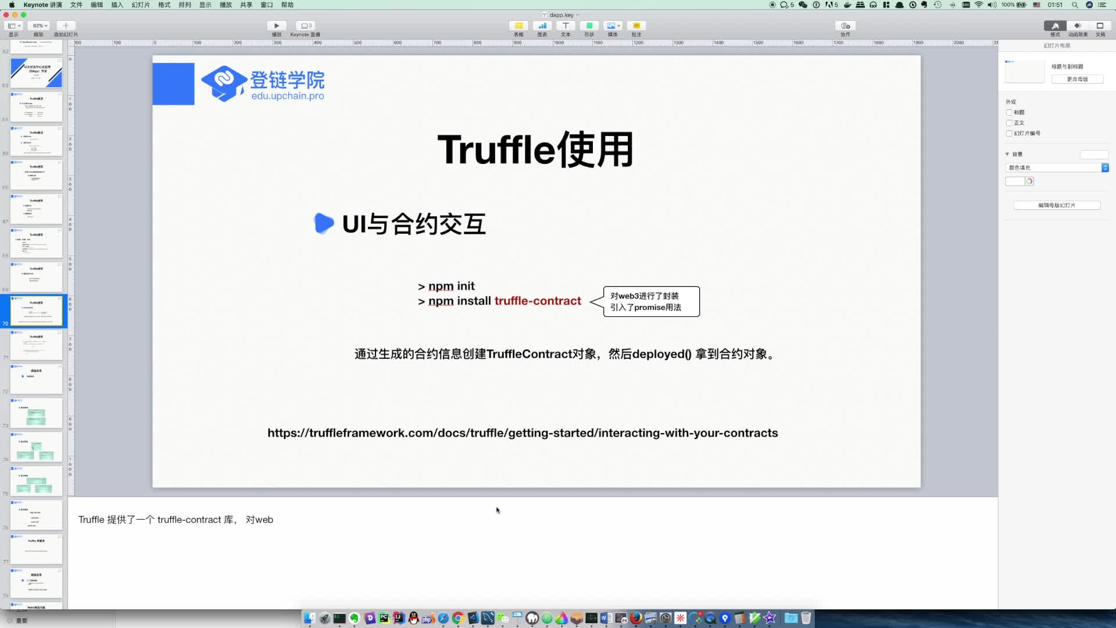Open the Slide (幻灯片) menu
This screenshot has height=628, width=1116.
pos(141,5)
